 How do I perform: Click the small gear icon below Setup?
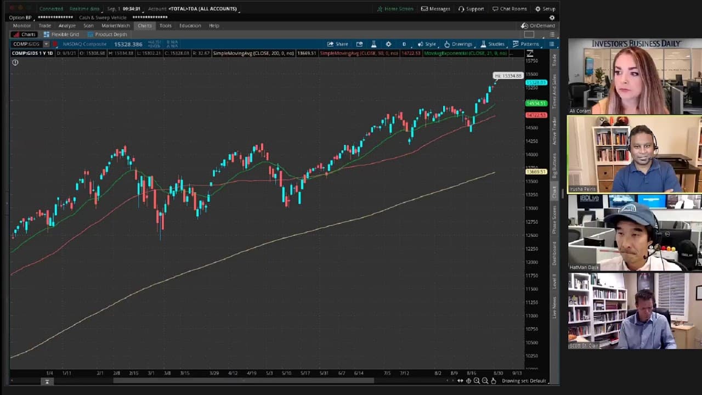pyautogui.click(x=552, y=18)
